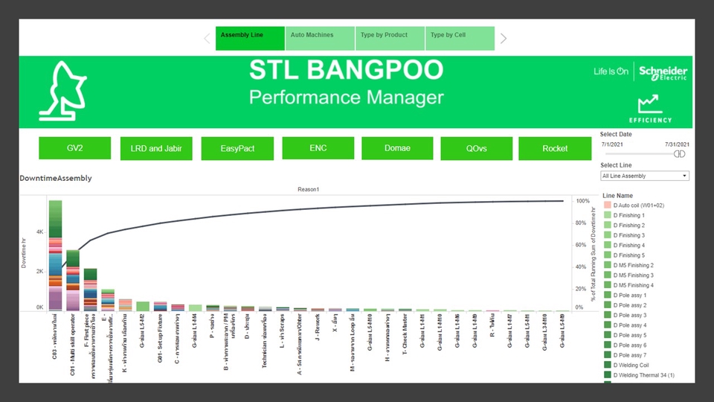This screenshot has height=402, width=714.
Task: Select D Auto coil (W01+02) swatch
Action: (x=607, y=205)
